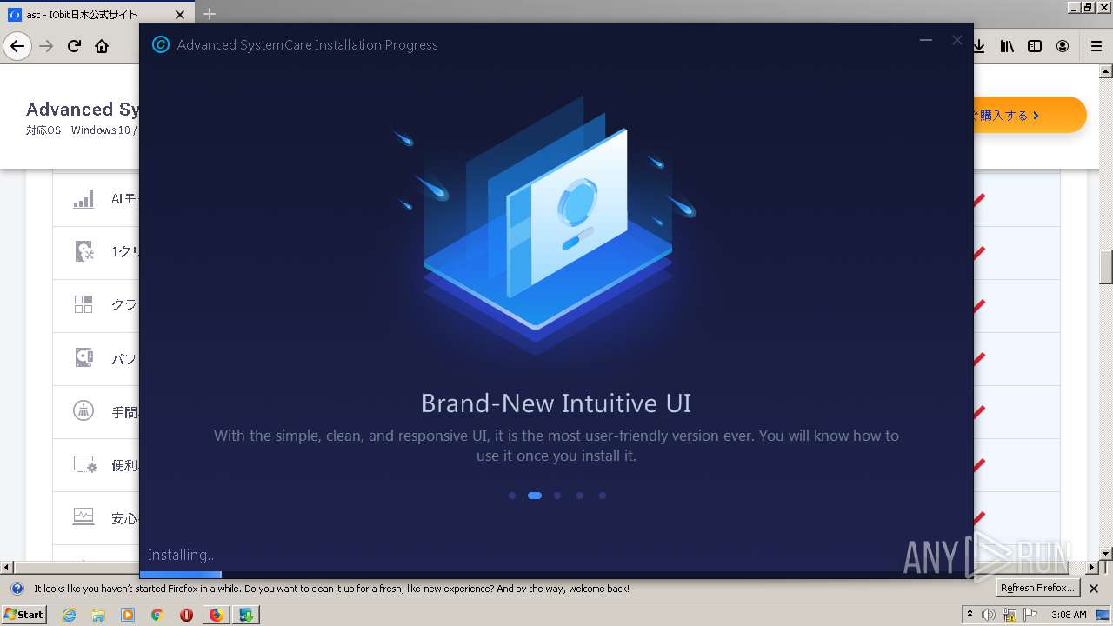Click the horizontal scrollbar left arrow

pos(7,566)
